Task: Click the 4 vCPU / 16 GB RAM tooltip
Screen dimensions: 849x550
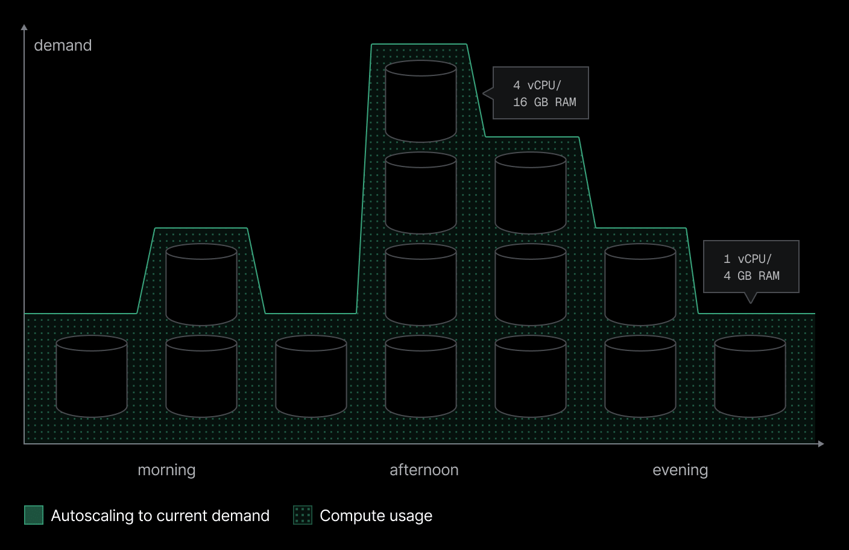Action: coord(541,93)
